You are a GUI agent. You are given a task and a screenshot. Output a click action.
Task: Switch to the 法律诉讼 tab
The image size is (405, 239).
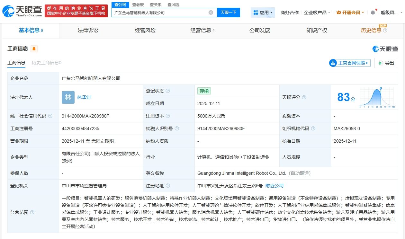pos(88,31)
